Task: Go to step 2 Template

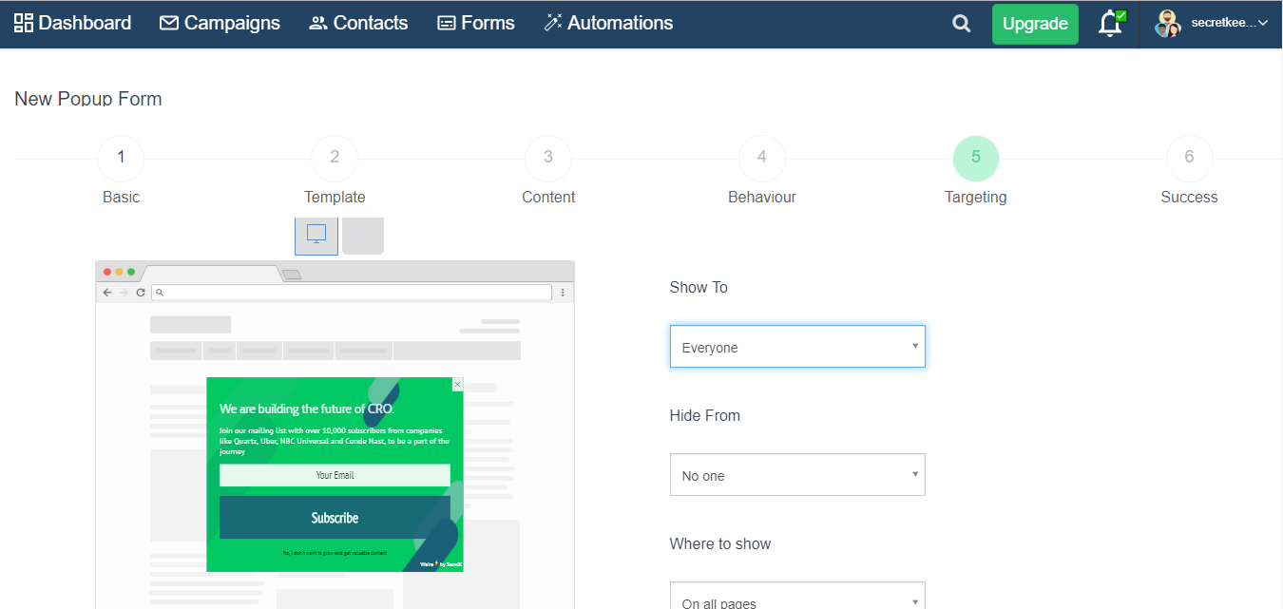Action: coord(335,158)
